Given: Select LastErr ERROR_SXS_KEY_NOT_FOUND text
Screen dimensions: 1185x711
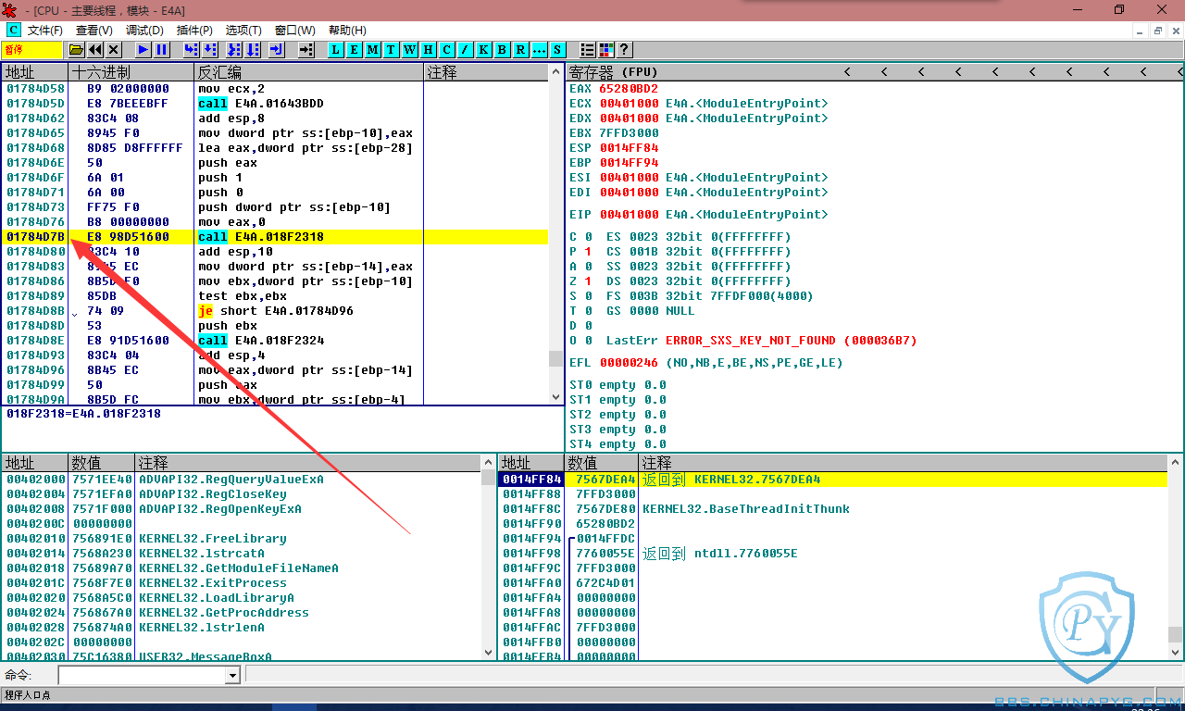Looking at the screenshot, I should tap(792, 341).
